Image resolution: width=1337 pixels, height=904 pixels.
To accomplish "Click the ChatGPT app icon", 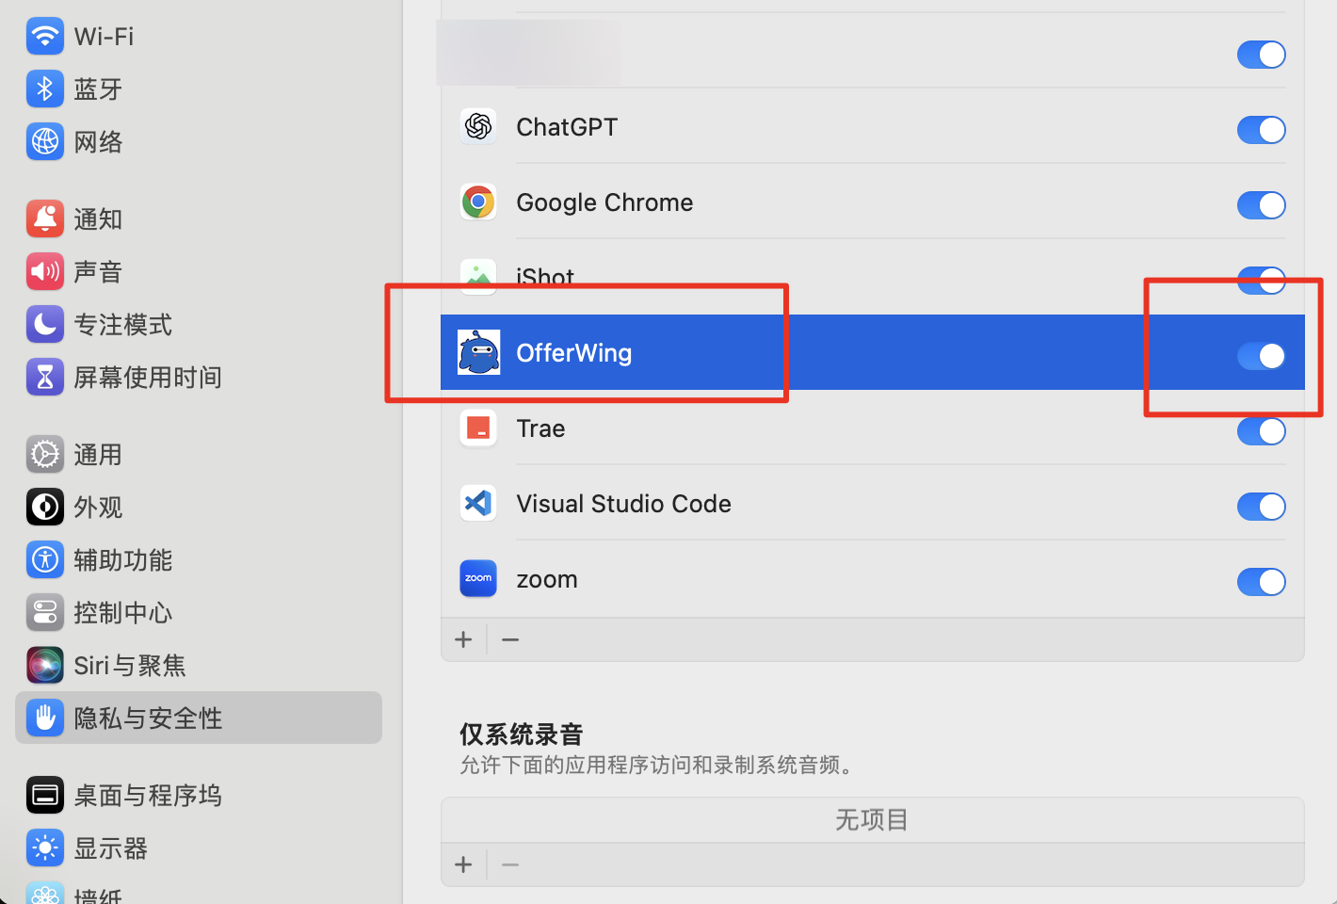I will point(478,126).
